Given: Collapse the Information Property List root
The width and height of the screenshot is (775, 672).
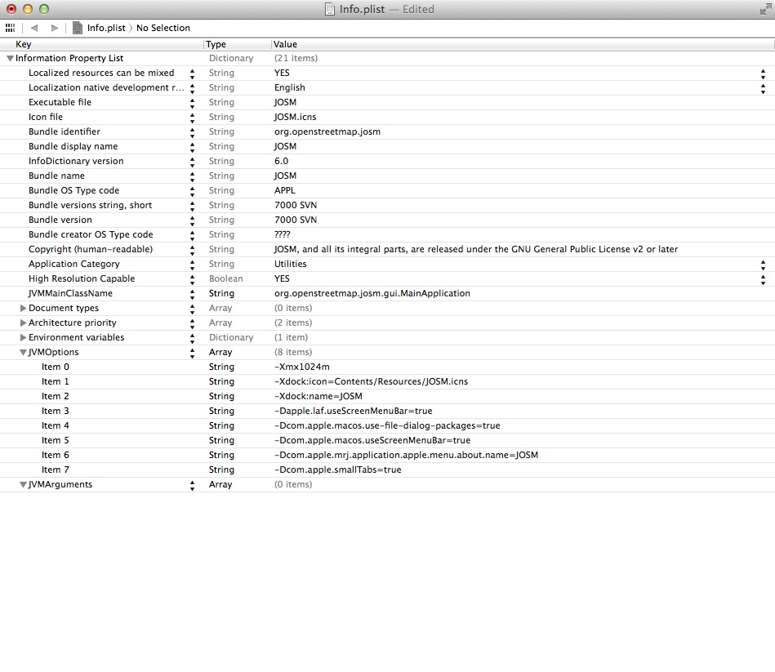Looking at the screenshot, I should (10, 58).
